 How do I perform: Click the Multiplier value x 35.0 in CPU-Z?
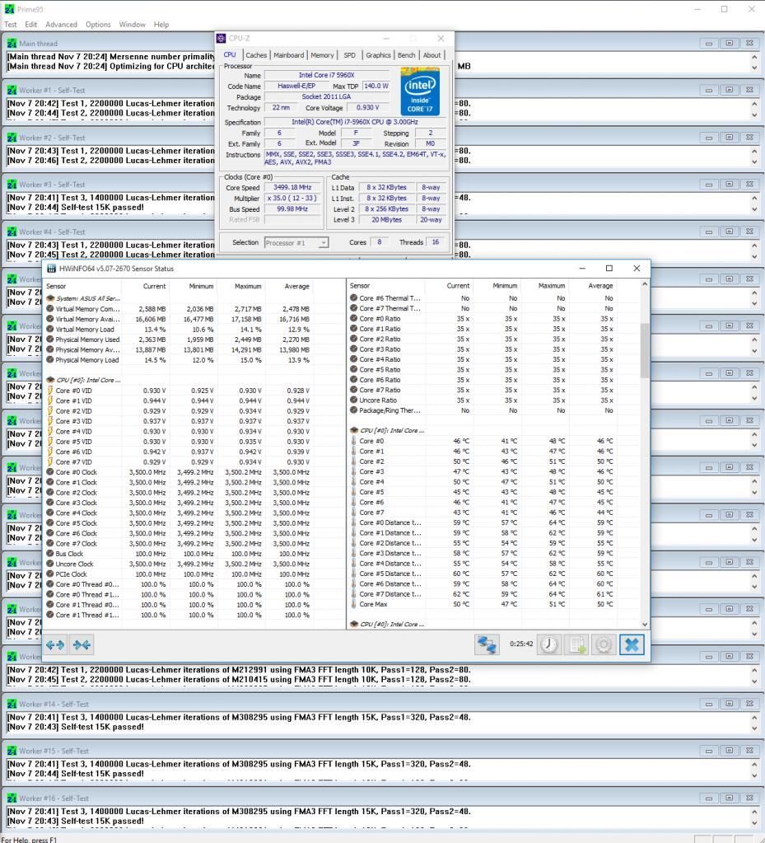pyautogui.click(x=292, y=199)
